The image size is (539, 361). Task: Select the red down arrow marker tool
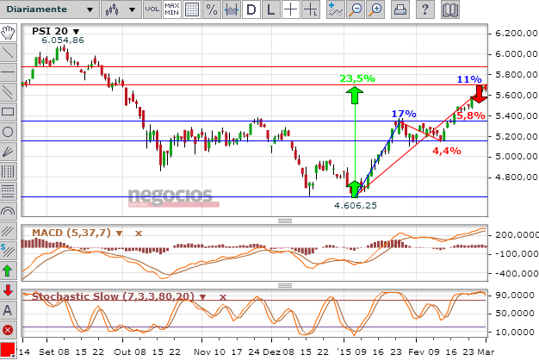pyautogui.click(x=9, y=290)
